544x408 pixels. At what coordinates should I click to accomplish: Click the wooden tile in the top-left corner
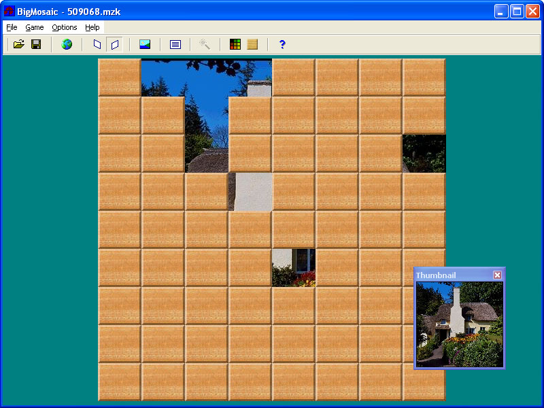[x=120, y=77]
